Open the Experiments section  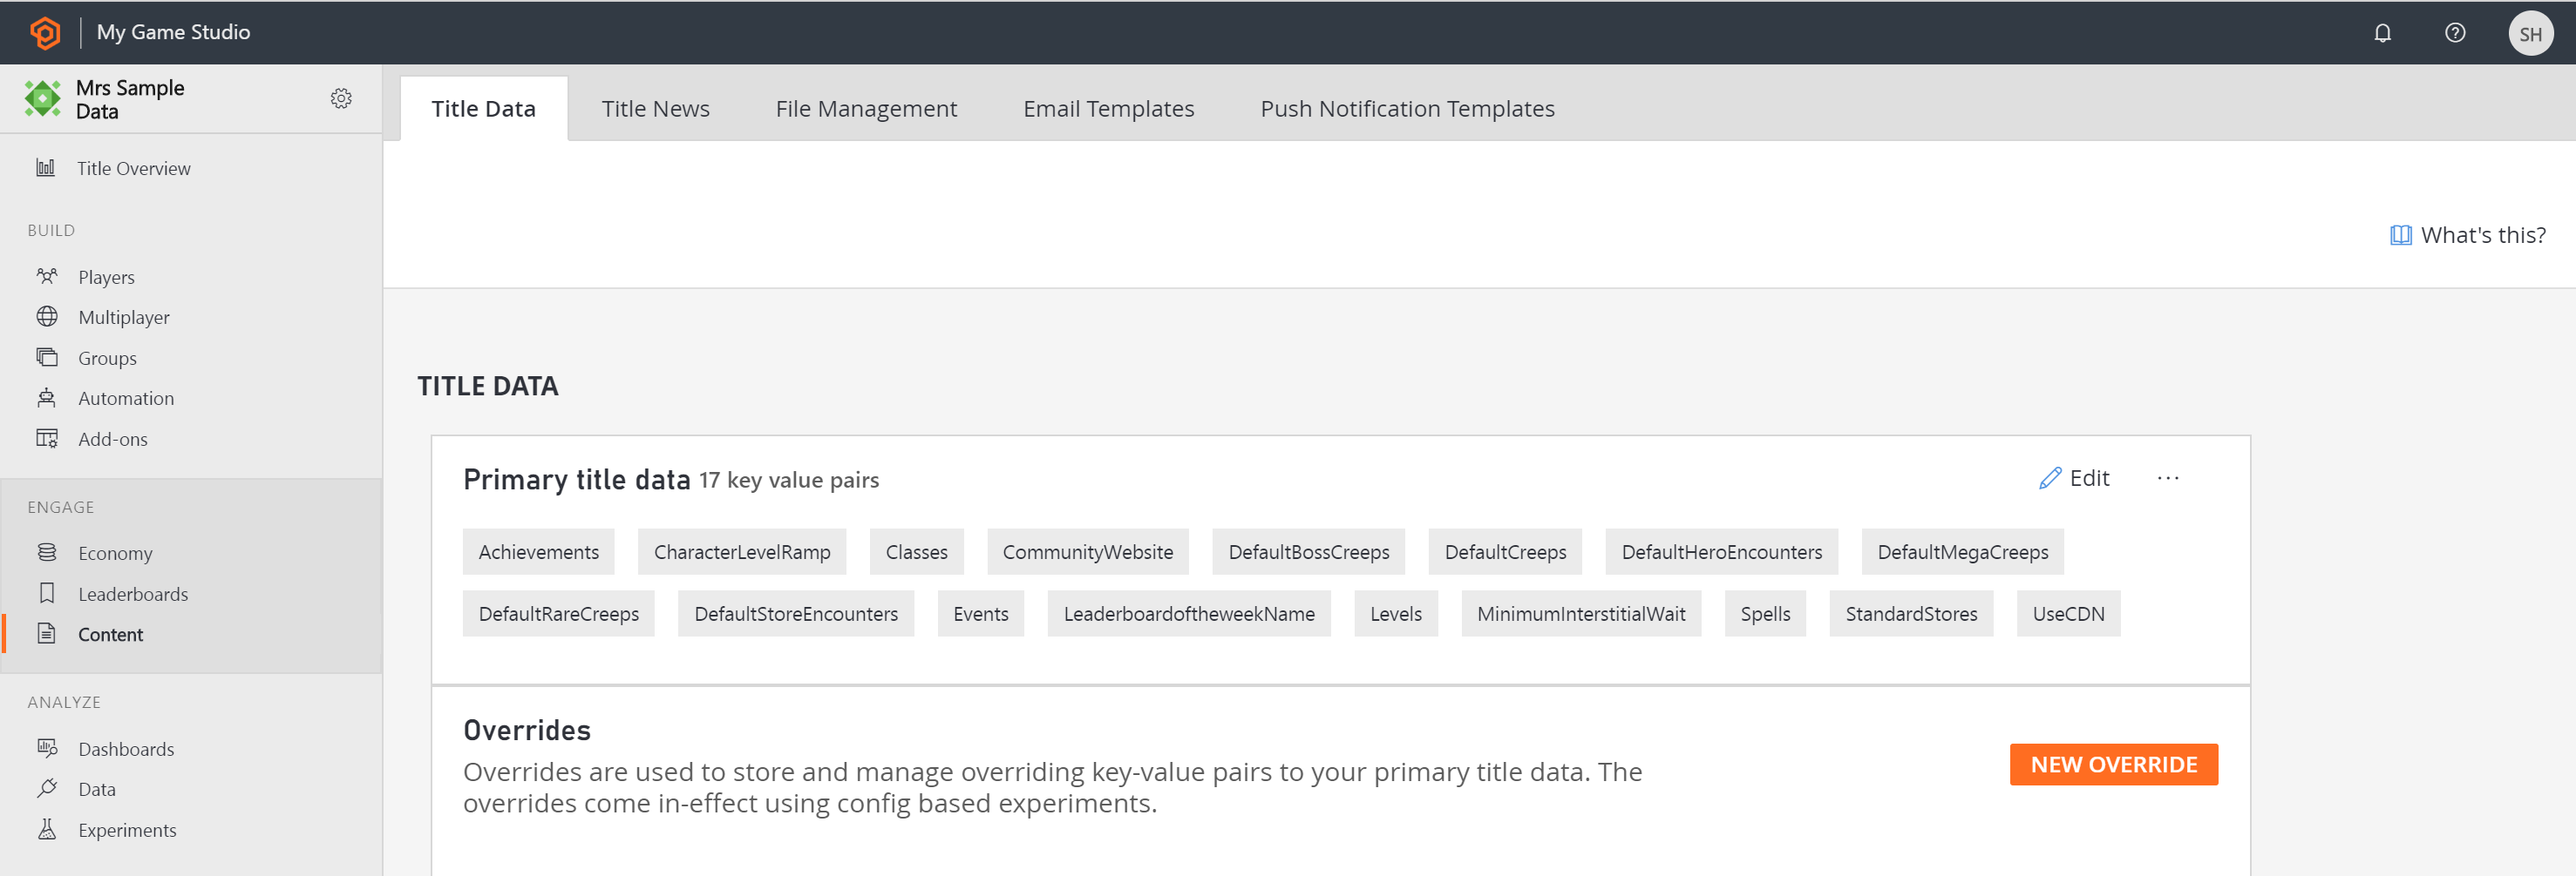[x=126, y=829]
